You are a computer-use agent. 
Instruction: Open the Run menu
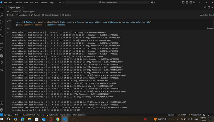pyautogui.click(x=36, y=2)
